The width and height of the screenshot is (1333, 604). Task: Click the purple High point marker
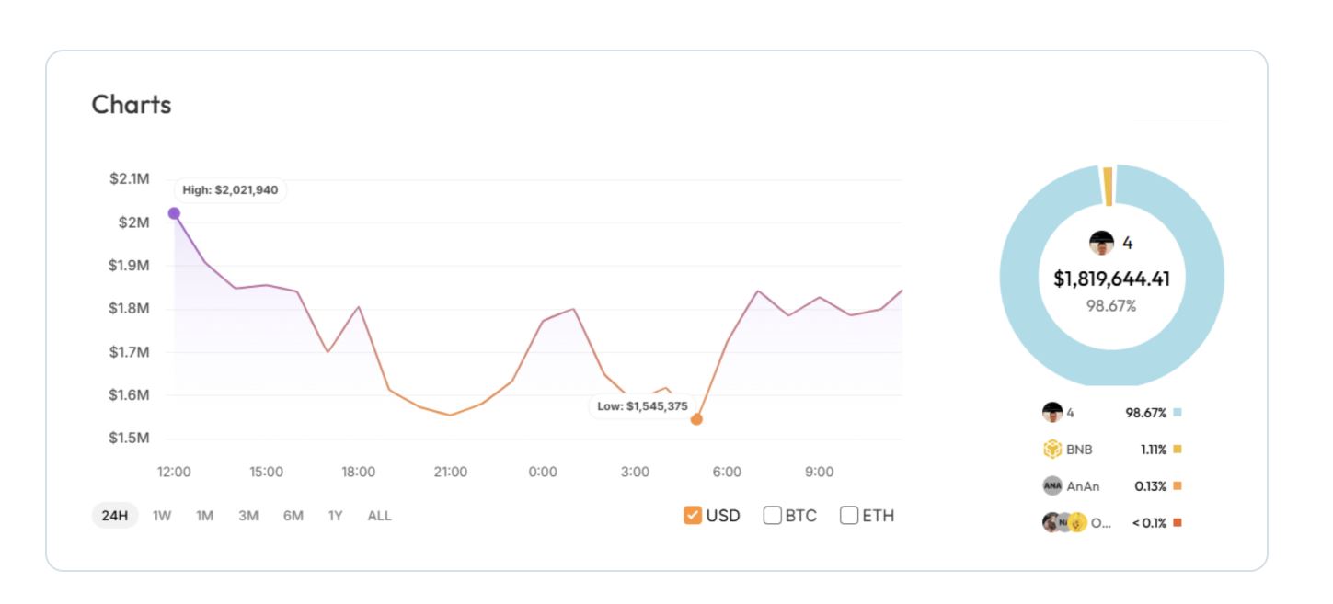pos(174,213)
